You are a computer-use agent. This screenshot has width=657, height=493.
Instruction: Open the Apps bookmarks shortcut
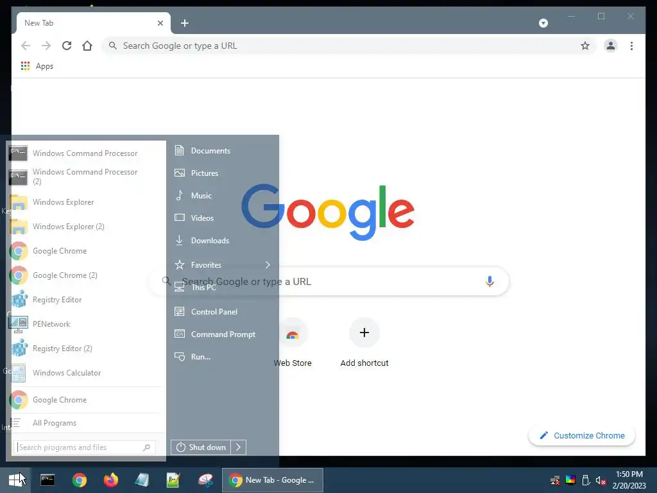(37, 66)
